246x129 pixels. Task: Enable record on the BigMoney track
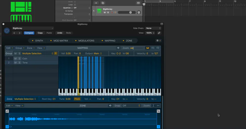coord(112,13)
